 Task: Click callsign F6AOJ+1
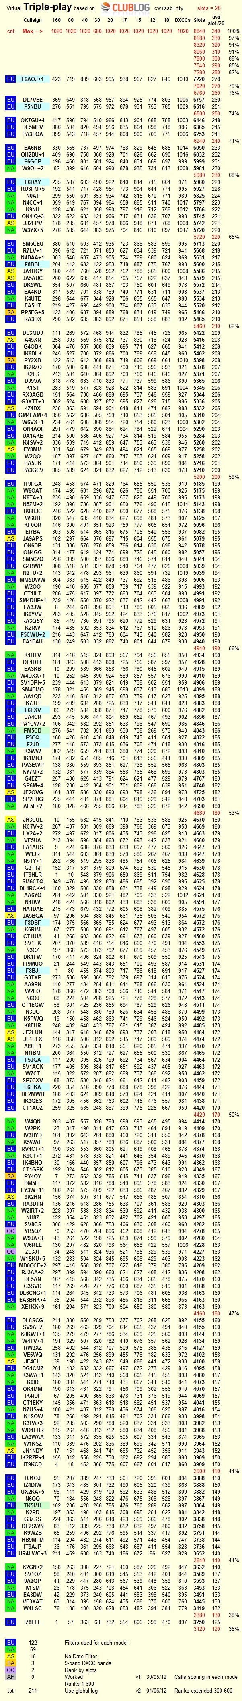point(32,79)
